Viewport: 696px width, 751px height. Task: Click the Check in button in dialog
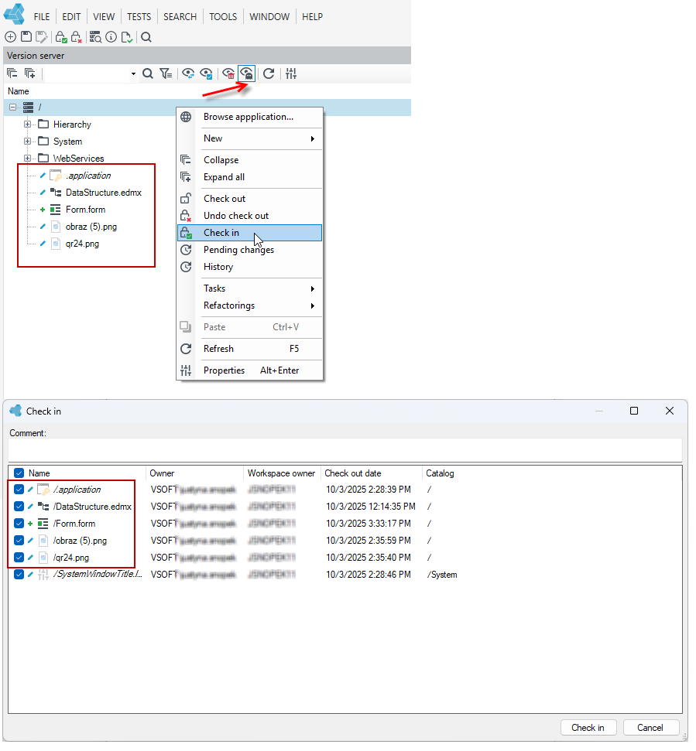[x=588, y=728]
